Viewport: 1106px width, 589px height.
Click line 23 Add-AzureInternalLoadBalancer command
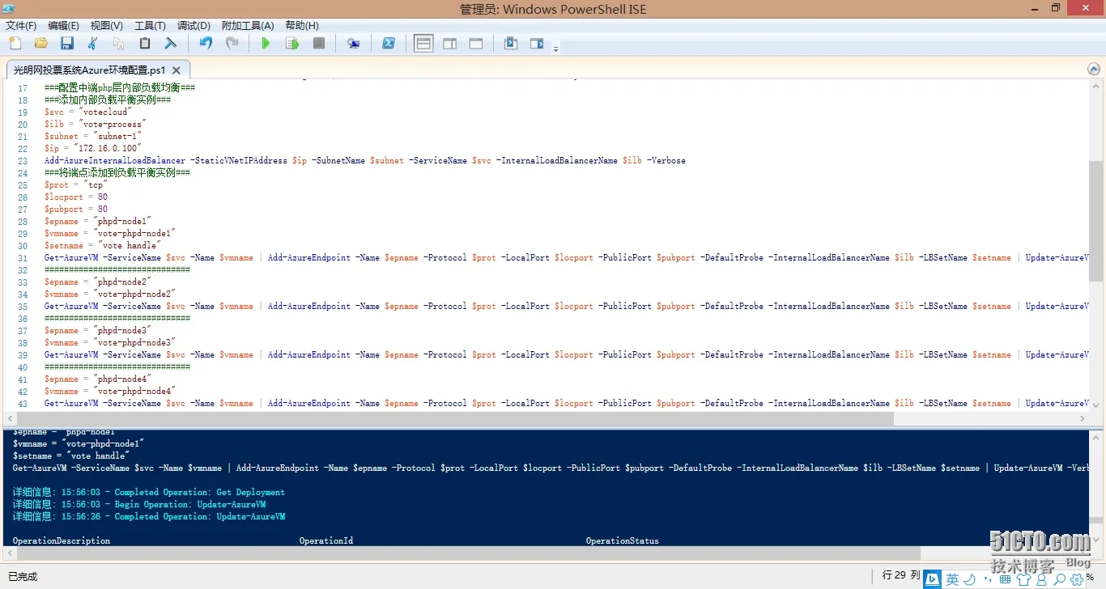point(364,160)
